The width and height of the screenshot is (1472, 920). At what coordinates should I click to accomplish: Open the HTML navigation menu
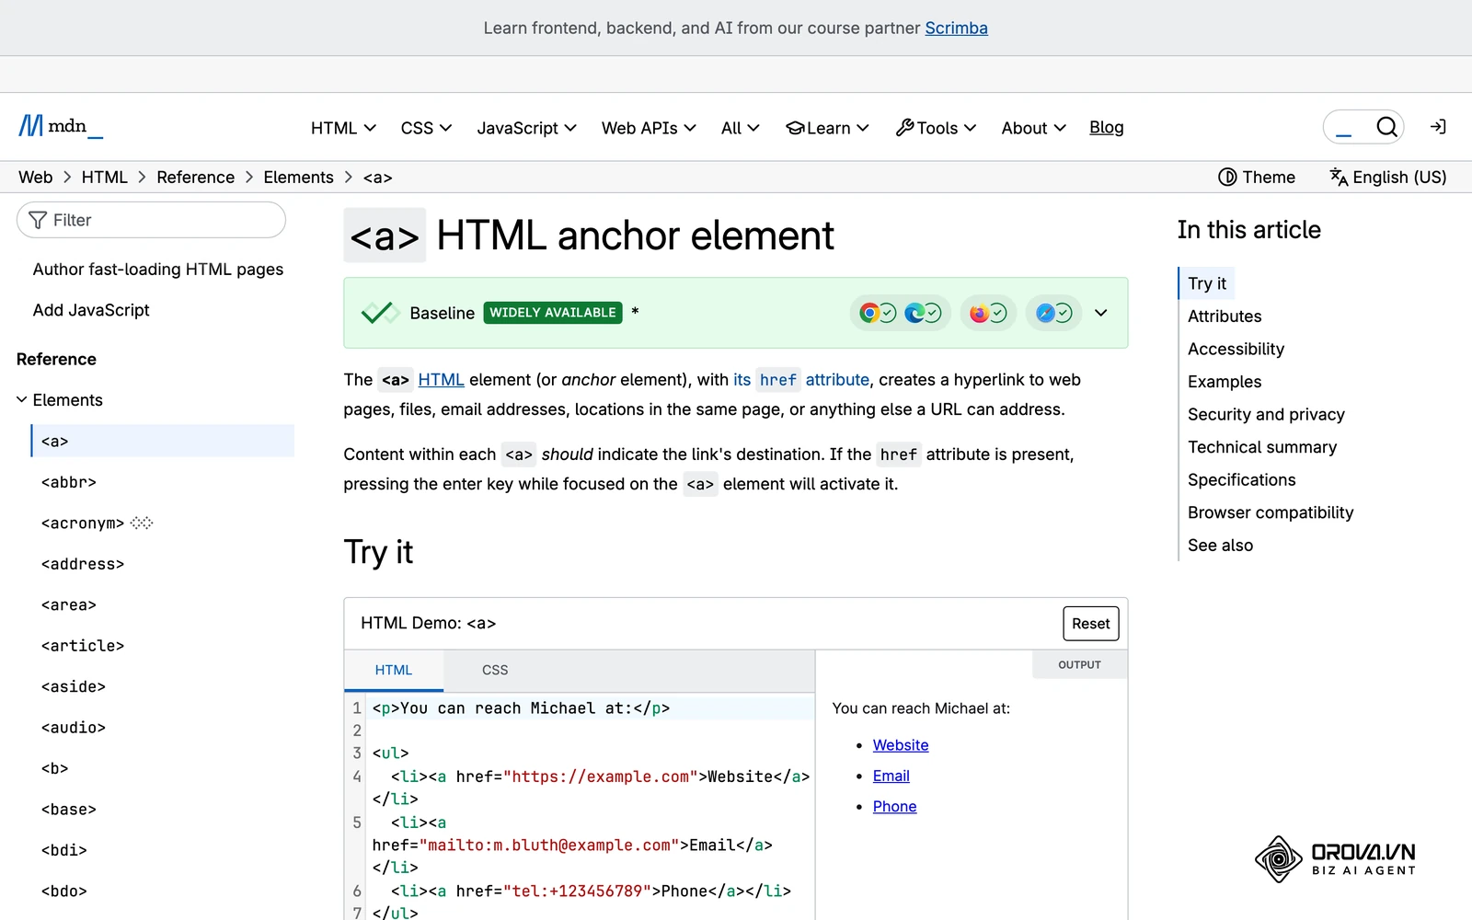pos(343,128)
